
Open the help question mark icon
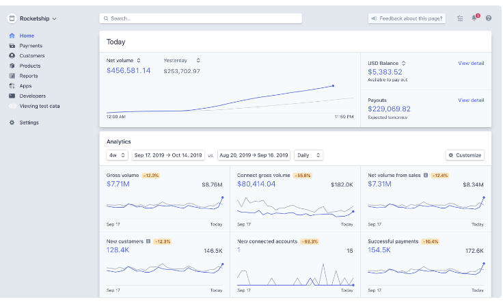[488, 18]
